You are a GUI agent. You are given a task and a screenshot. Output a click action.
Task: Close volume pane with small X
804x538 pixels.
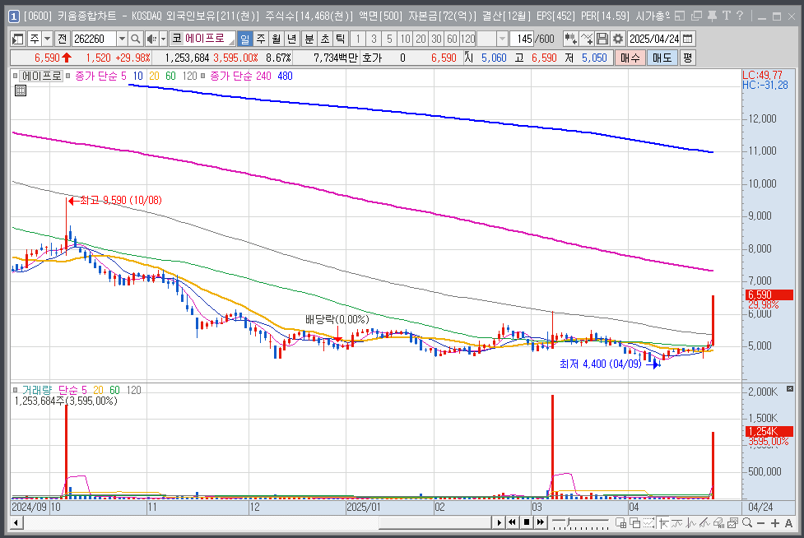[790, 389]
